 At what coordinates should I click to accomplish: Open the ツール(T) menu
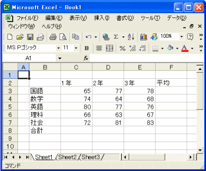150,18
